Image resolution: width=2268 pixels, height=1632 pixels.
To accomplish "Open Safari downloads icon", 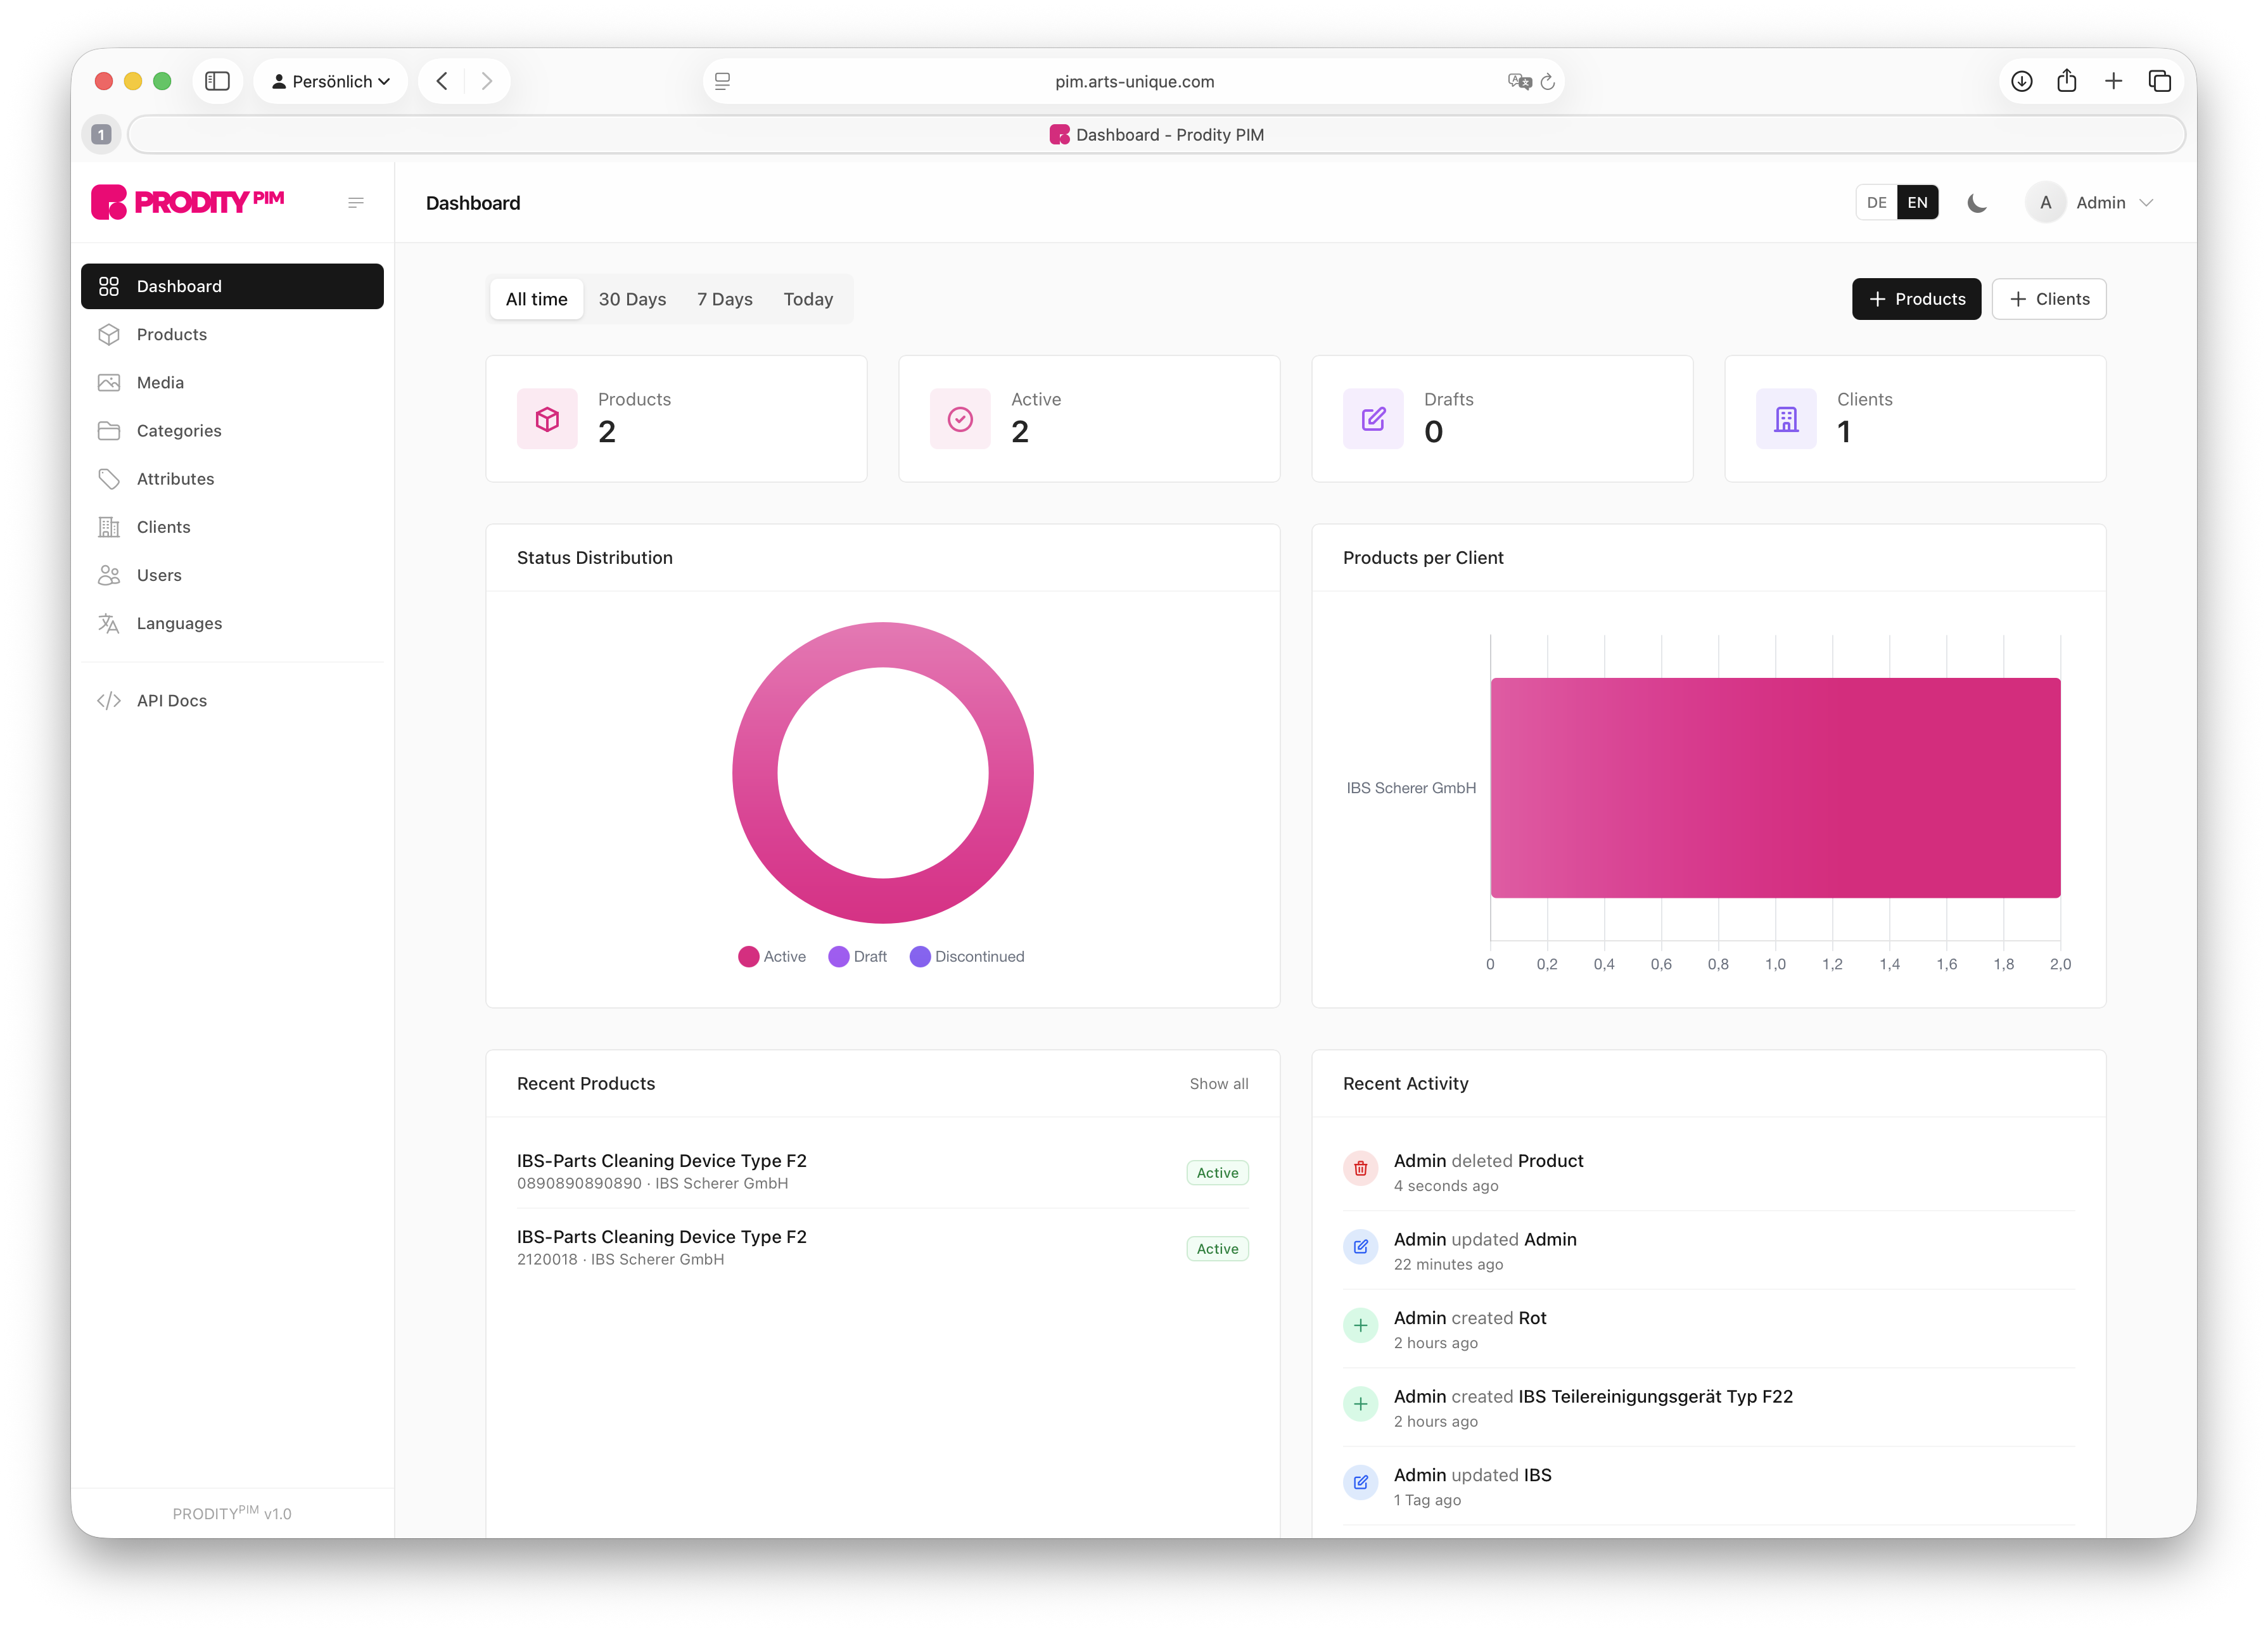I will click(2021, 81).
